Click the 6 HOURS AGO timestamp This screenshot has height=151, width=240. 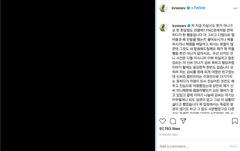tap(169, 135)
